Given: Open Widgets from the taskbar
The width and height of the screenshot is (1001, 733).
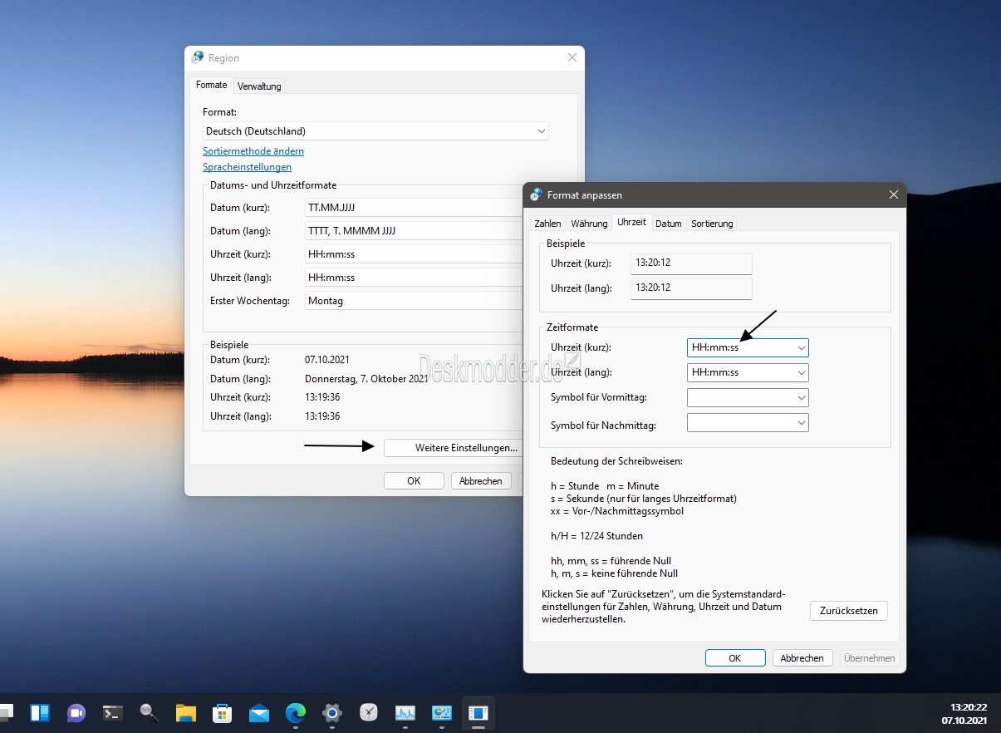Looking at the screenshot, I should (x=40, y=712).
